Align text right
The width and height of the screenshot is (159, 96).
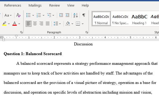(x=41, y=24)
